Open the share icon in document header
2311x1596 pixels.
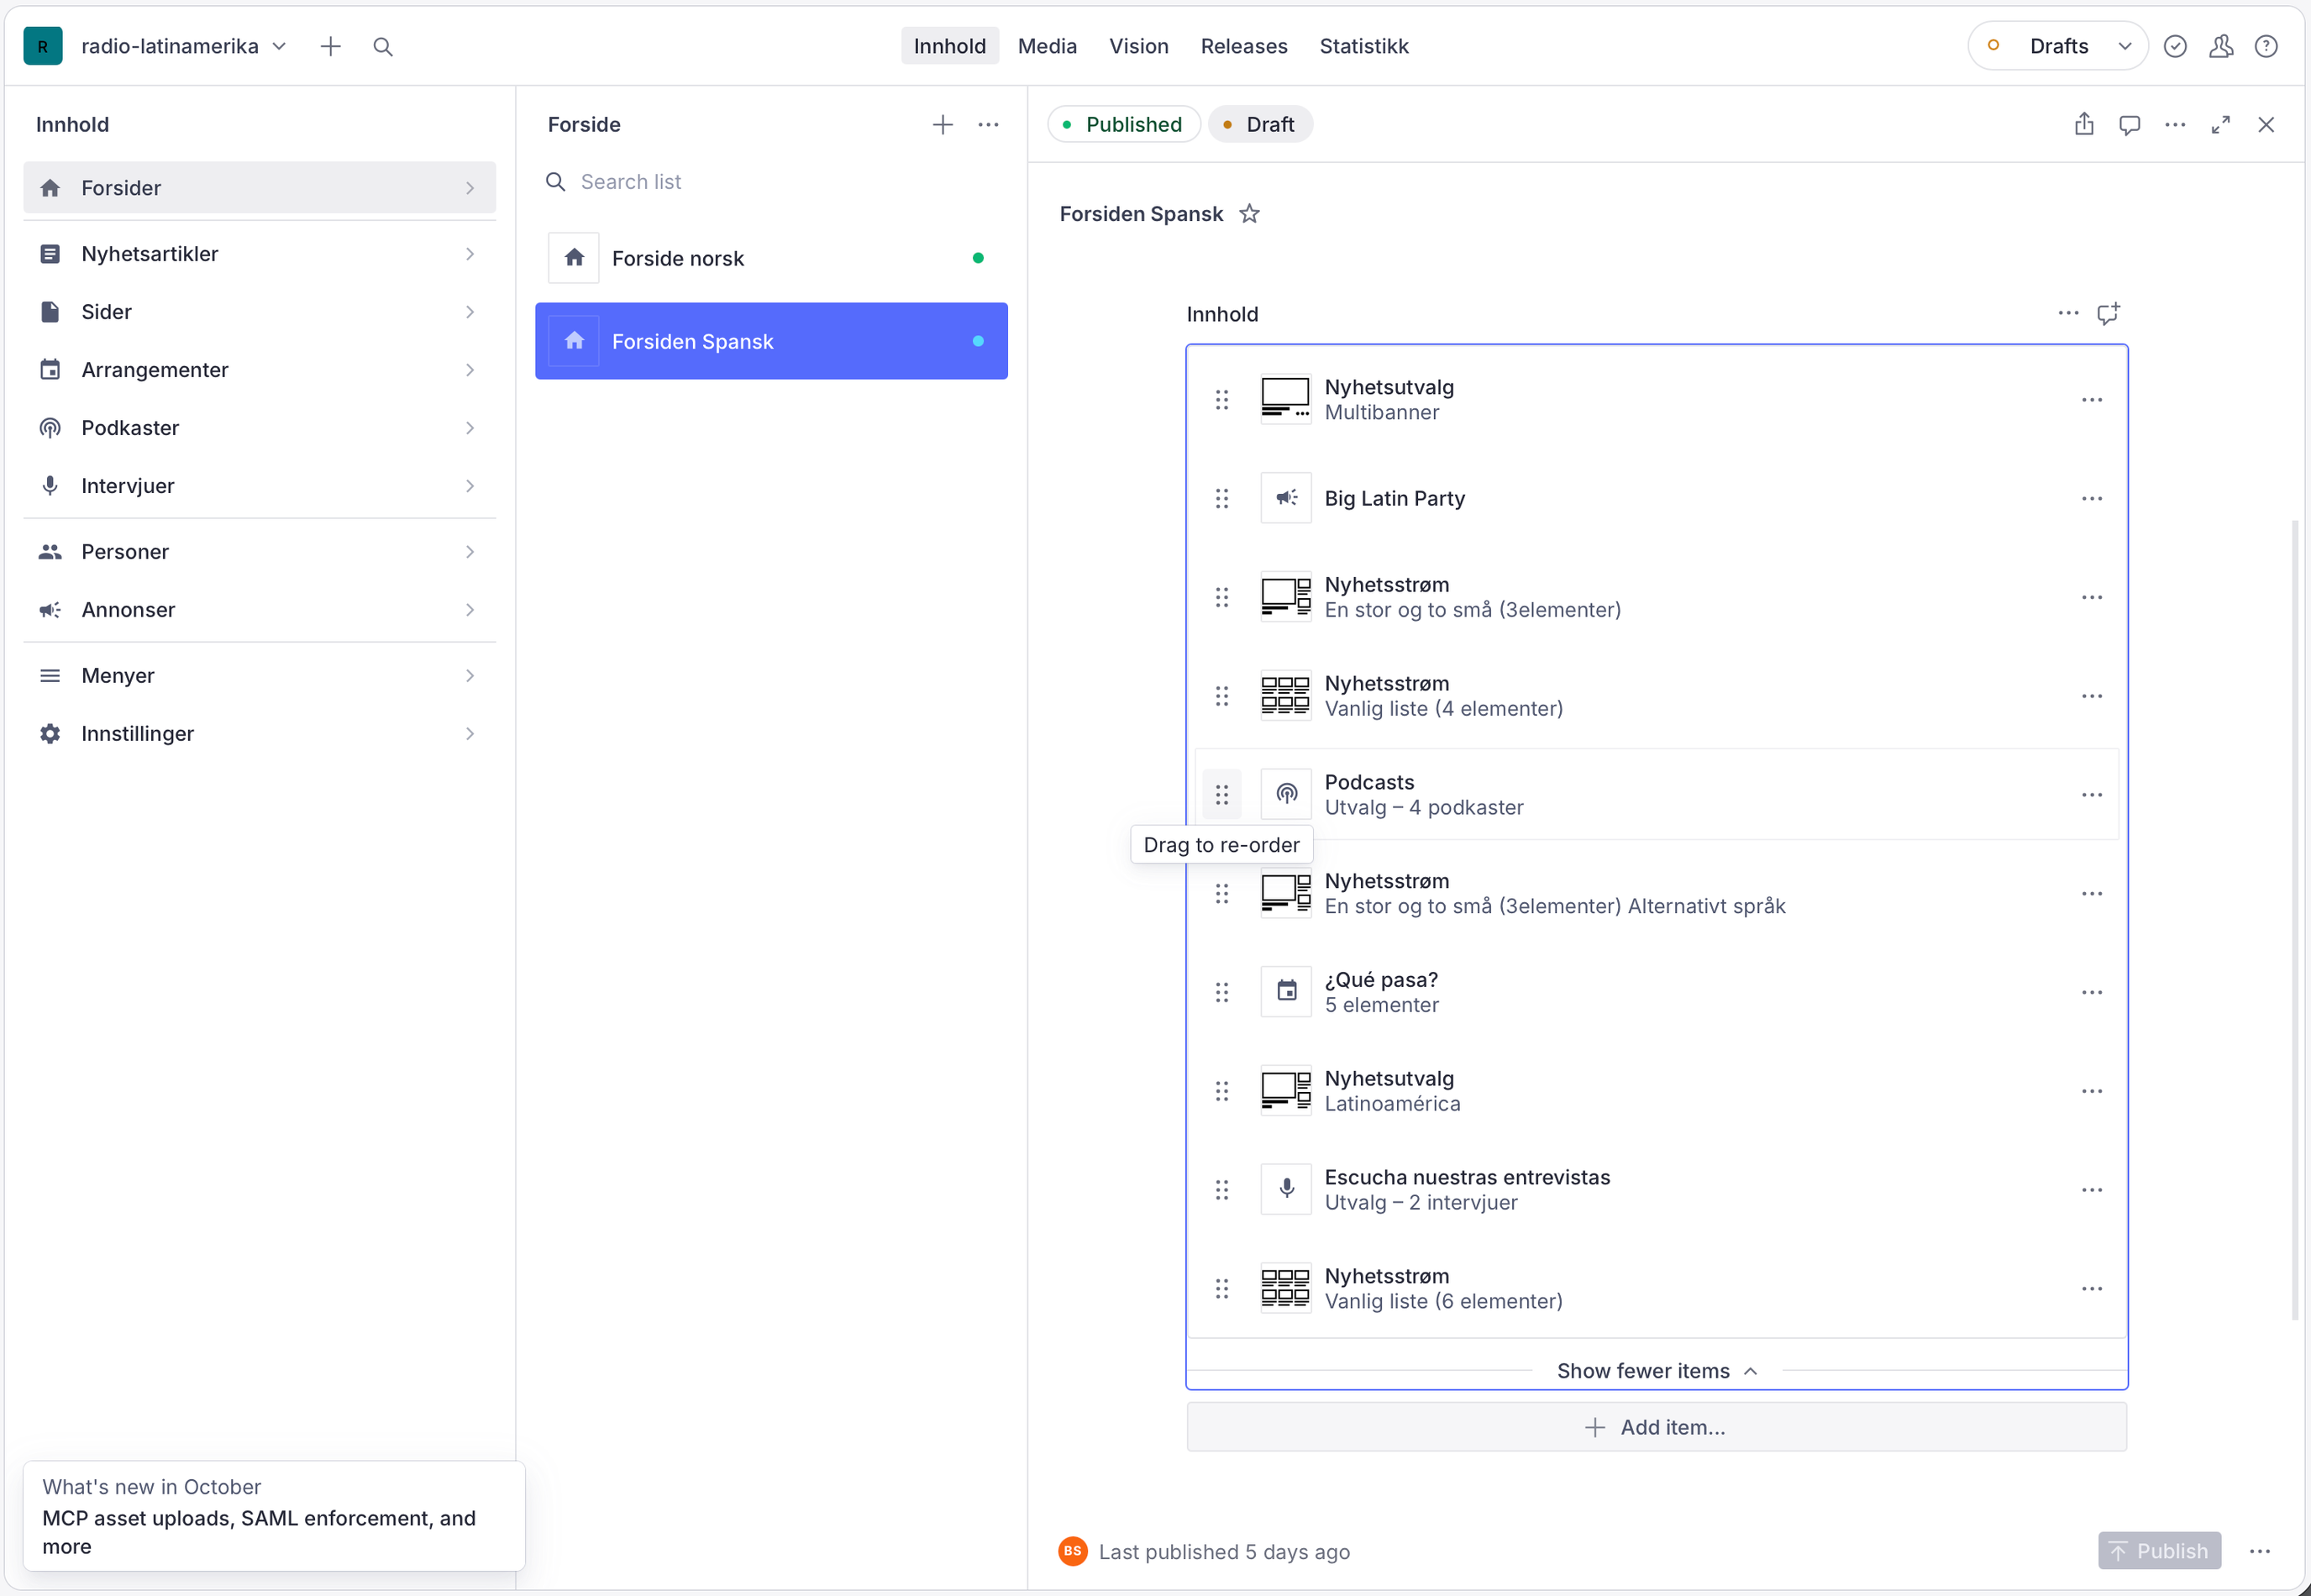point(2084,124)
